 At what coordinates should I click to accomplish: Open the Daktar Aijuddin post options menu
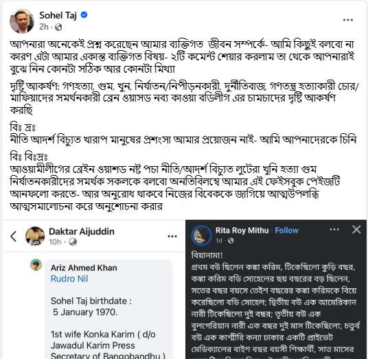[172, 236]
